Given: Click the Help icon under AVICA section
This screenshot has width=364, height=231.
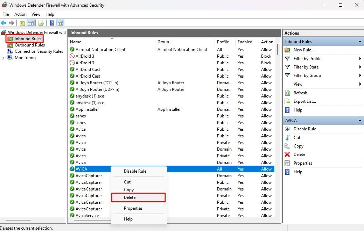Looking at the screenshot, I should coord(287,172).
